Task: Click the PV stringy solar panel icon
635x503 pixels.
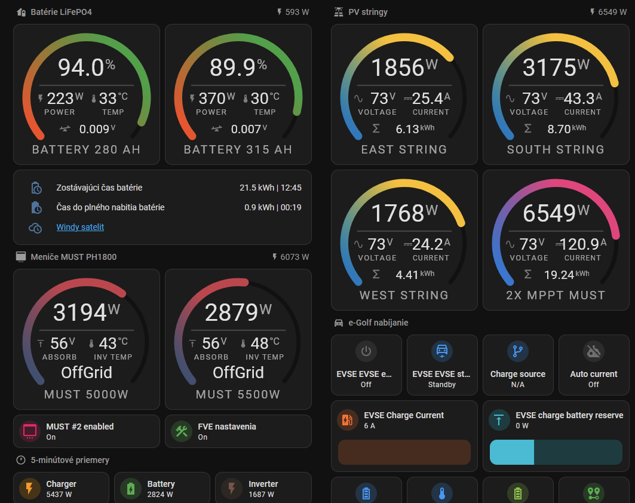Action: [338, 12]
